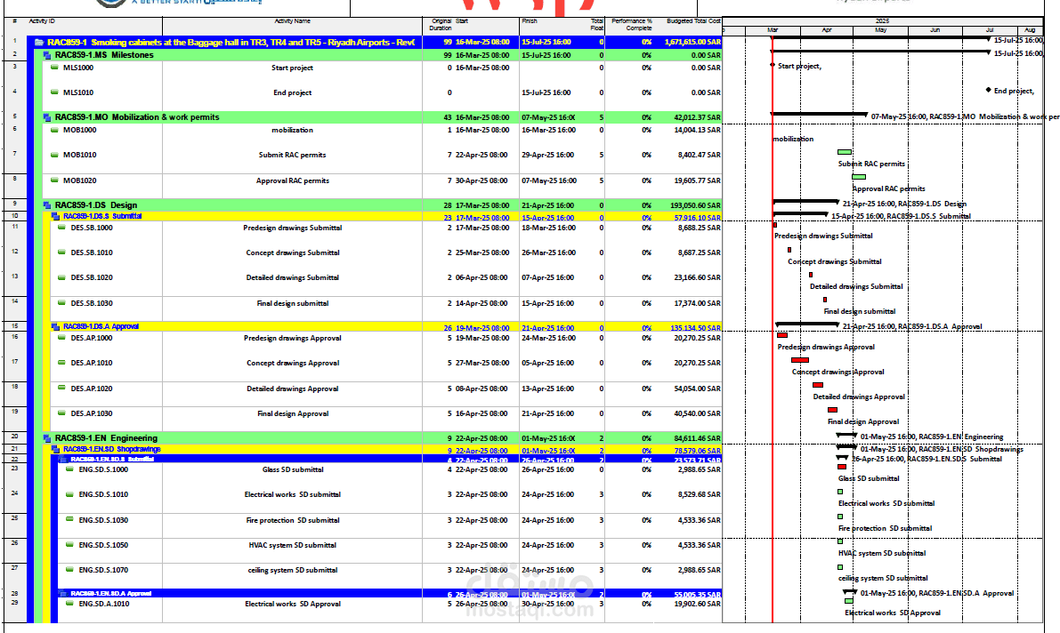Click the start date 25-Mar-25 08:00

click(482, 252)
